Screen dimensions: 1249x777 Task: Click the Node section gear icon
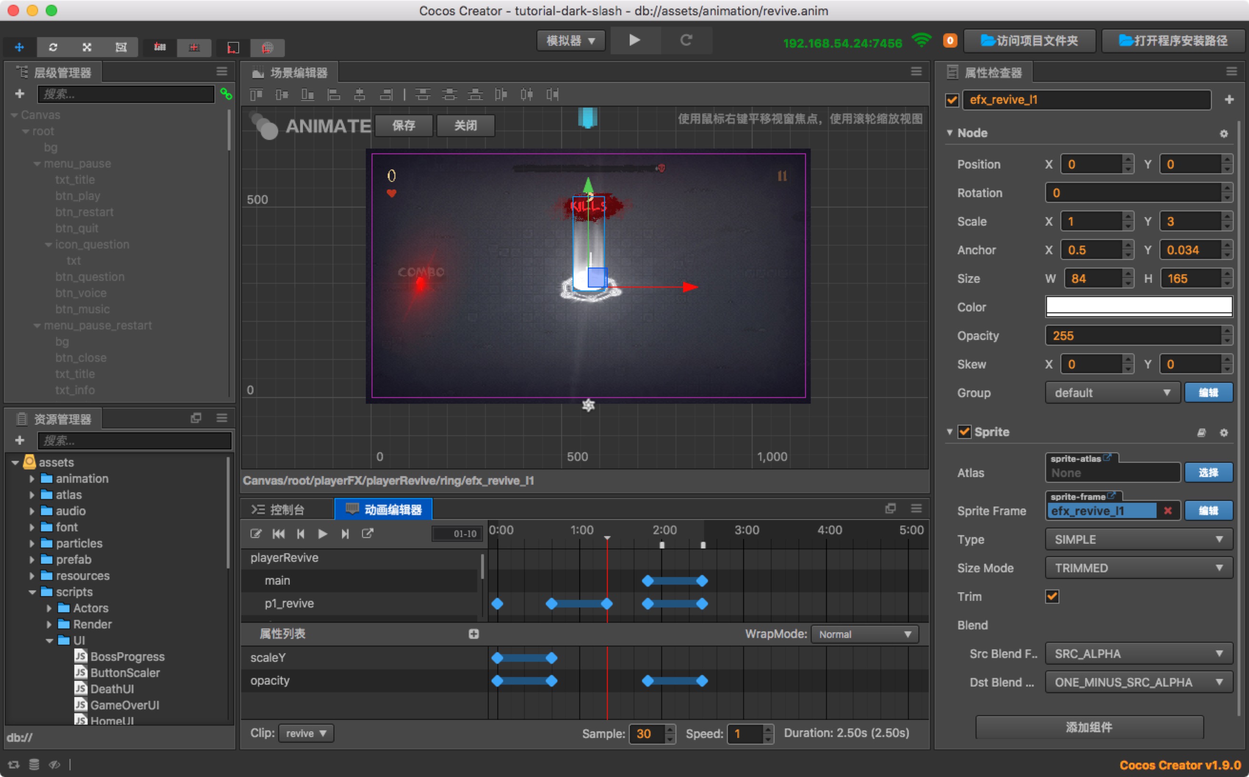point(1223,134)
